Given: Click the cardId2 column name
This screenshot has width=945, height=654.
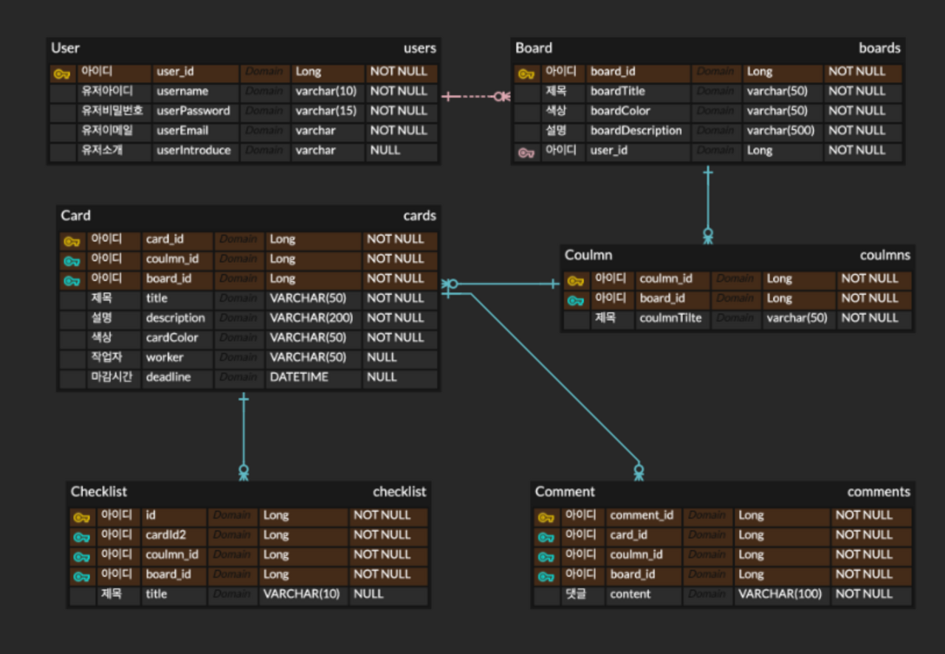Looking at the screenshot, I should [x=165, y=535].
